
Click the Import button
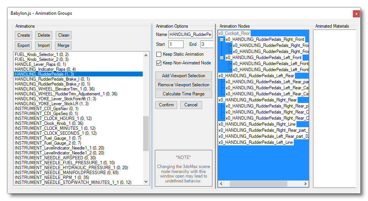44,45
